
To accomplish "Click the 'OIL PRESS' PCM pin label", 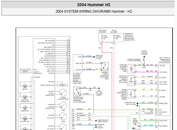I will 162,78.
